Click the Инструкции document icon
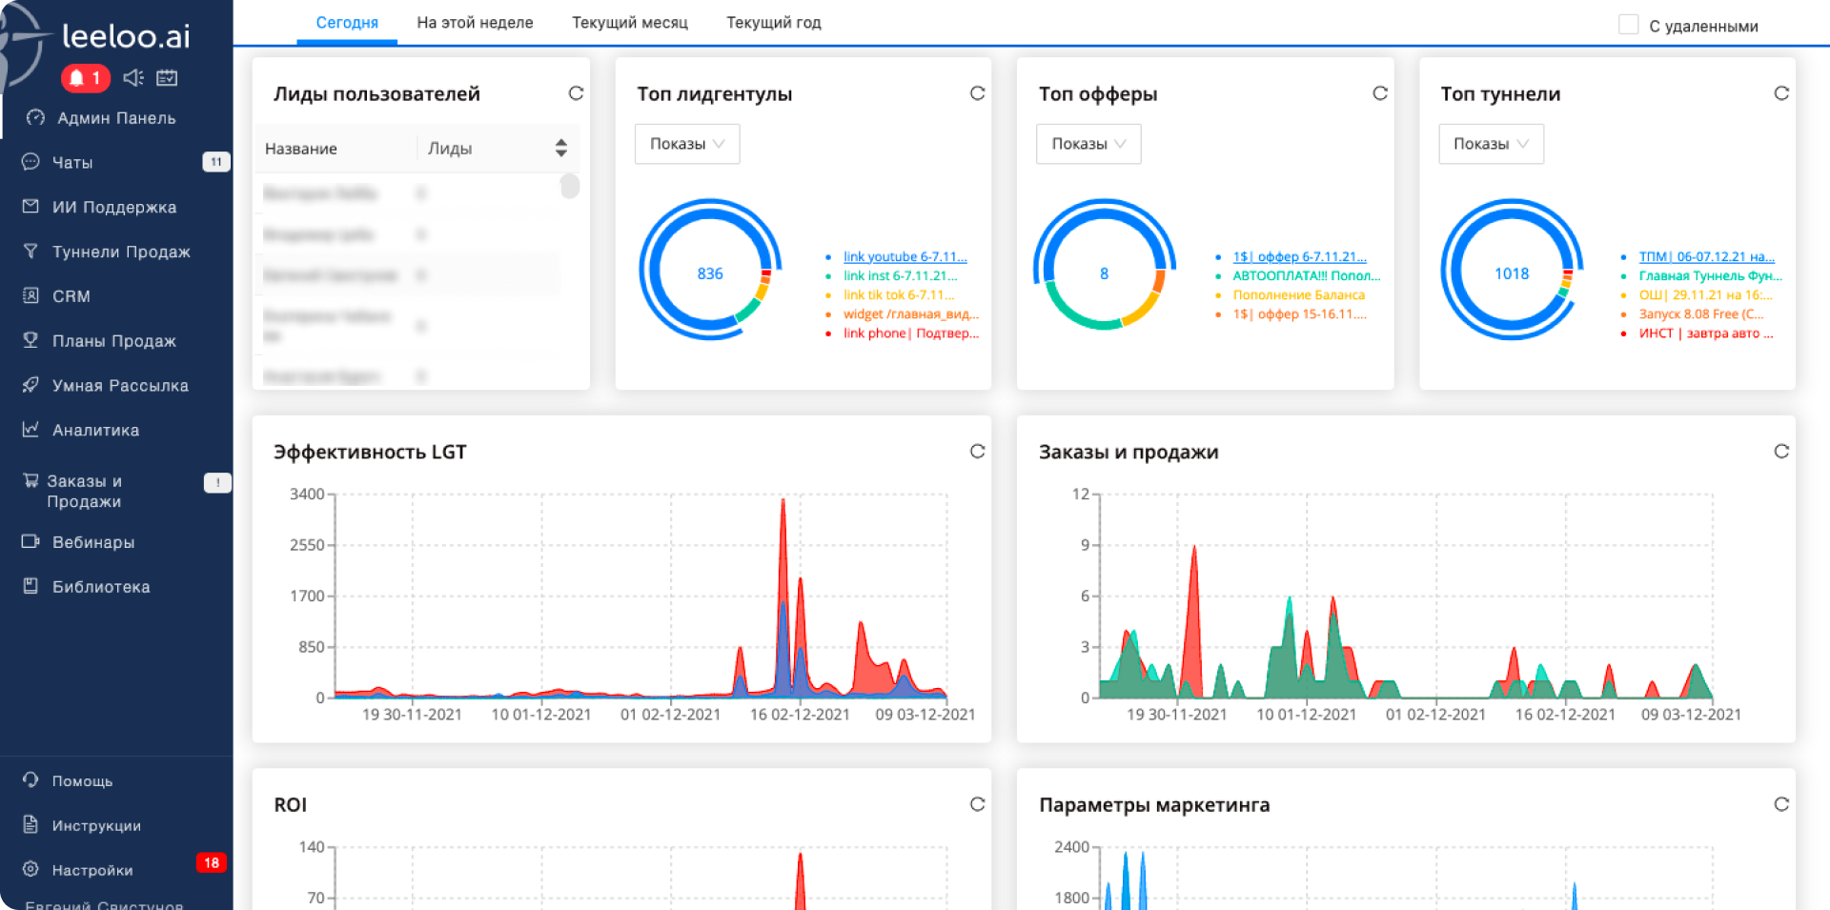The width and height of the screenshot is (1830, 910). pyautogui.click(x=30, y=824)
